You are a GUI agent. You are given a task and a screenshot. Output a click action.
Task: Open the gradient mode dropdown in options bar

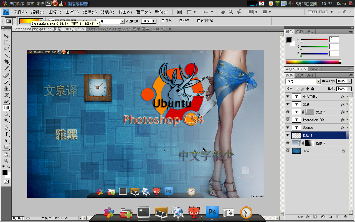(x=110, y=21)
